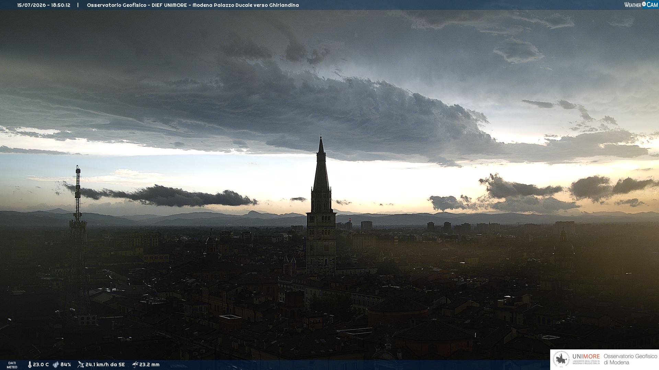Screen dimensions: 659x370
Task: Click the 24.1 km/h da SE wind value
Action: (105, 365)
